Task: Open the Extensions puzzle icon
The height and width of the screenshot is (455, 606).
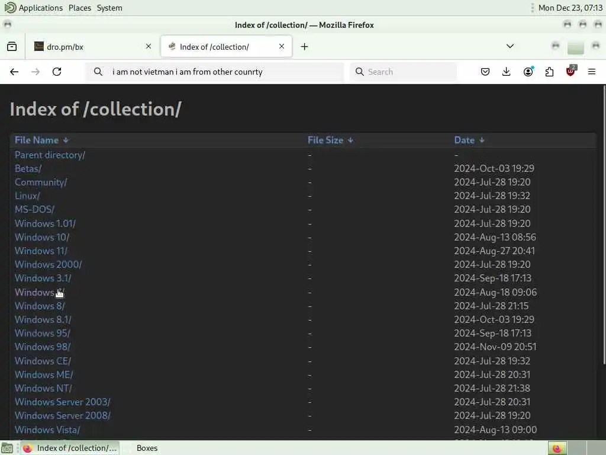Action: (549, 72)
